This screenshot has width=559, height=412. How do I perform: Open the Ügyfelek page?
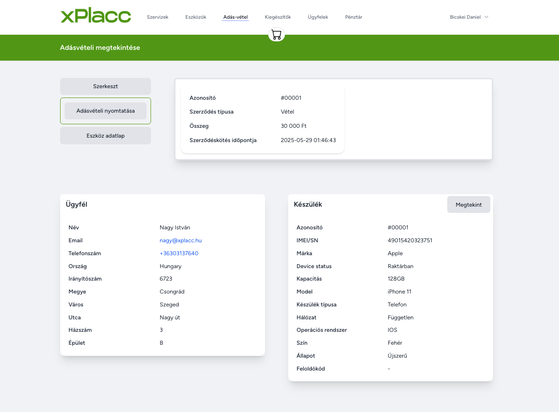(x=318, y=17)
